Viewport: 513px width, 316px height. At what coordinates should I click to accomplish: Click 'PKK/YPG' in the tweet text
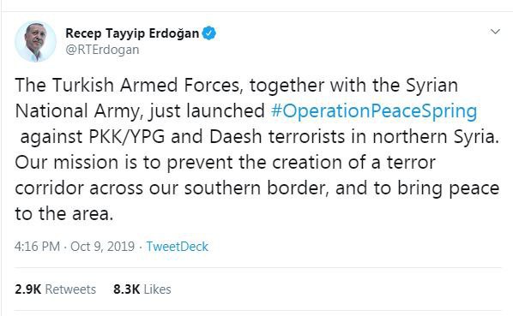[x=127, y=137]
